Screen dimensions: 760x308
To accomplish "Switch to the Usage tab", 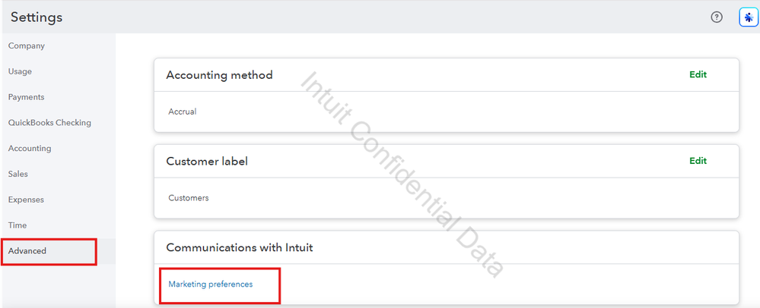I will pos(21,71).
